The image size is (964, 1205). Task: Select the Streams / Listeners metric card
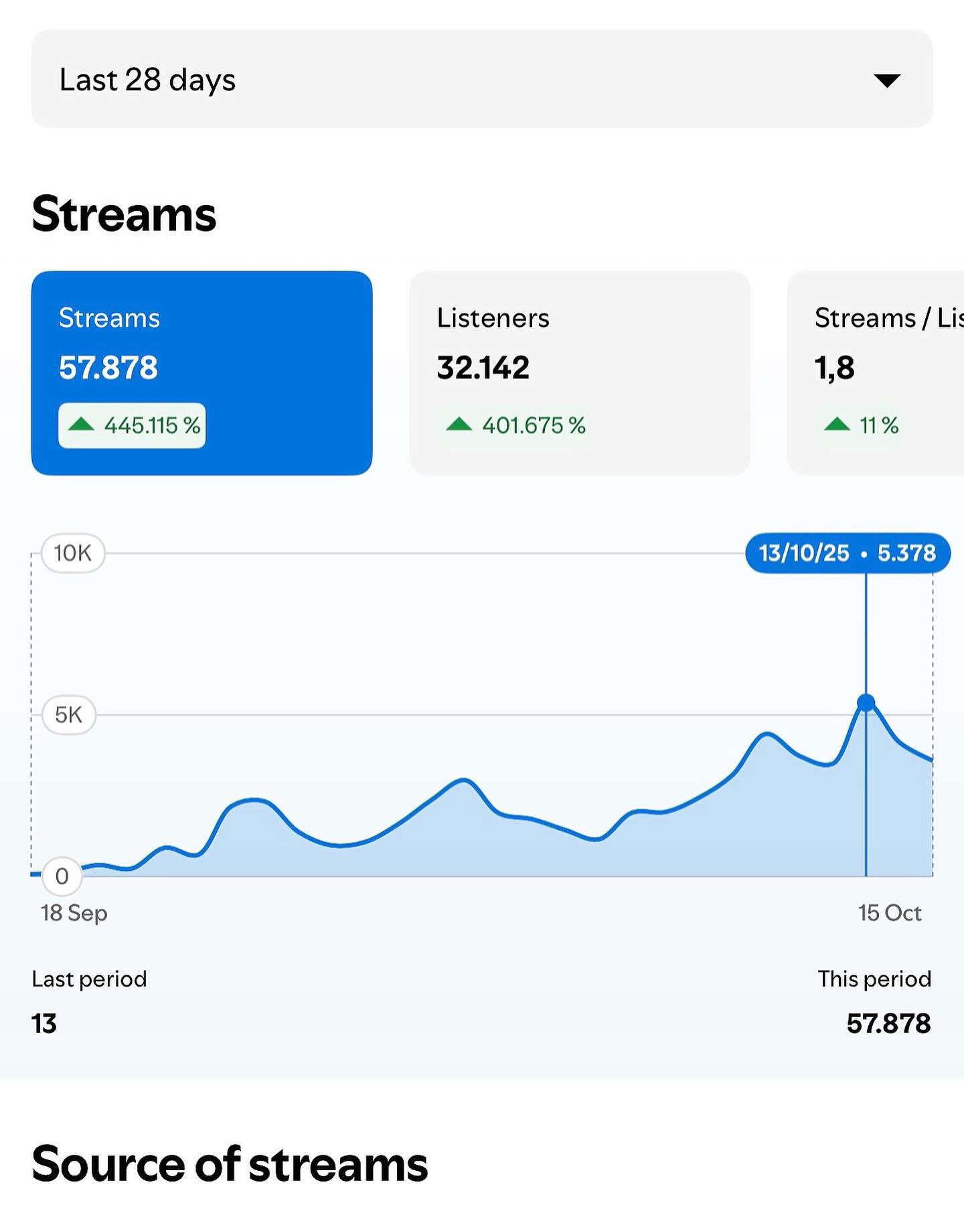pos(876,373)
